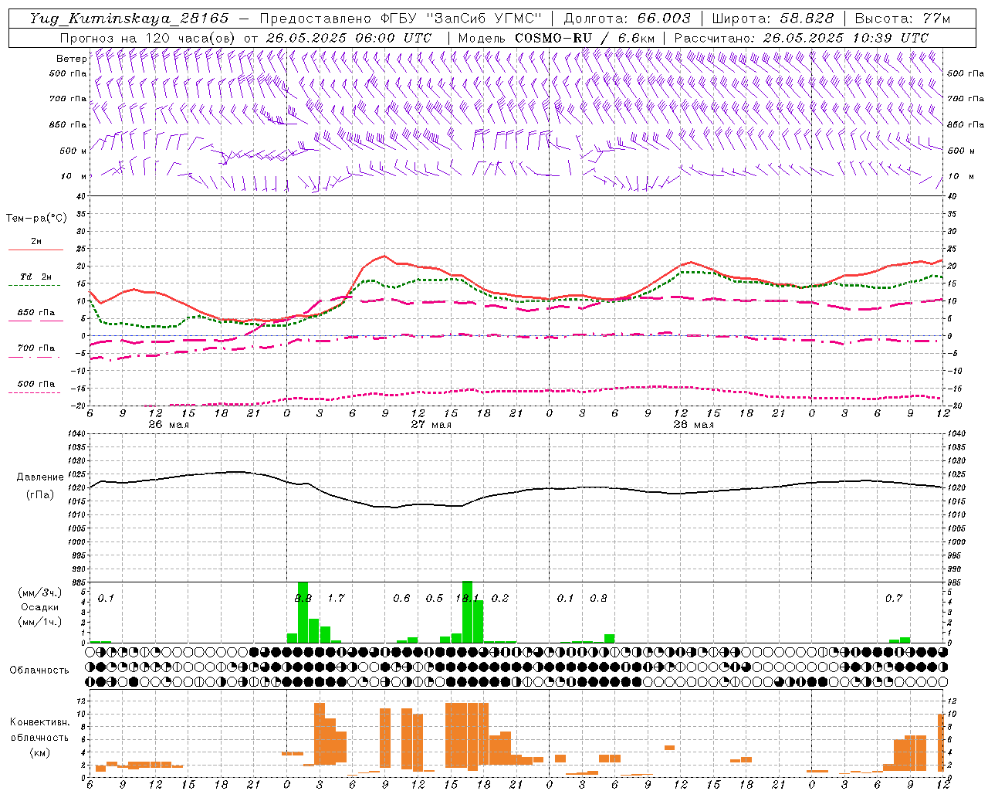Click the 0.7 precipitation value

(x=894, y=598)
